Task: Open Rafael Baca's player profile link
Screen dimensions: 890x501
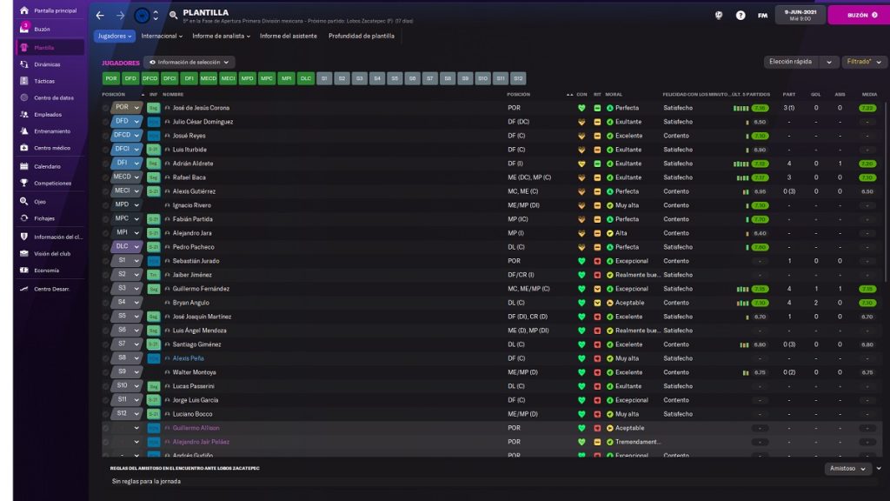Action: pyautogui.click(x=189, y=177)
